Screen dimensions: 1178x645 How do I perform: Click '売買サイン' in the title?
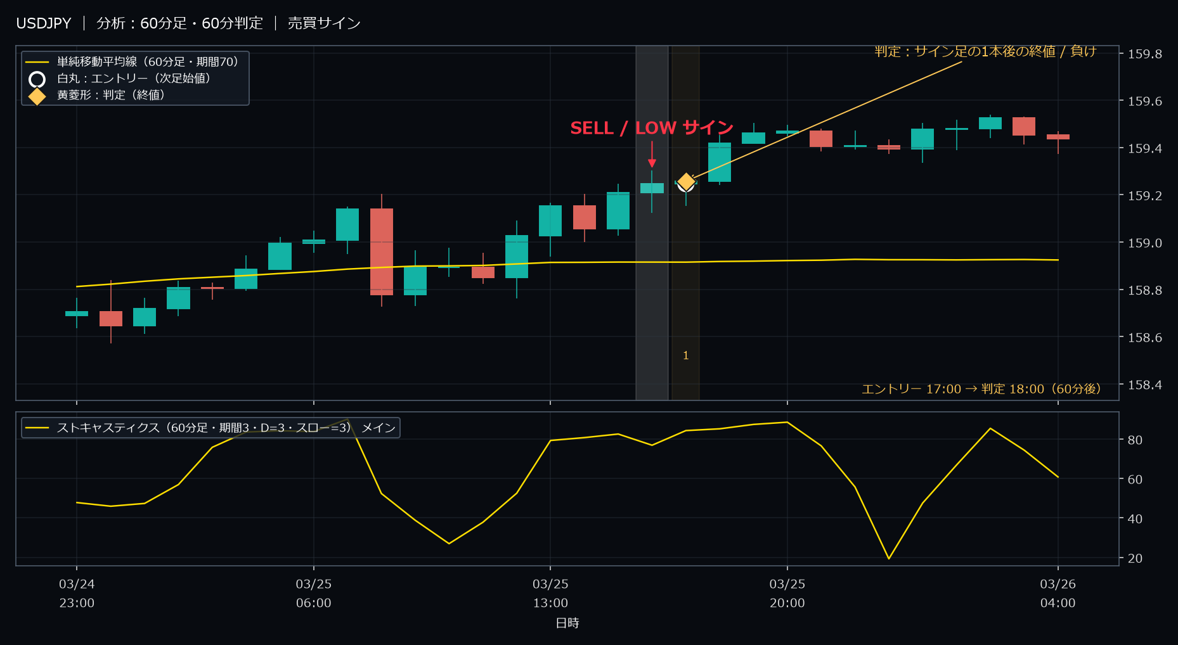324,23
